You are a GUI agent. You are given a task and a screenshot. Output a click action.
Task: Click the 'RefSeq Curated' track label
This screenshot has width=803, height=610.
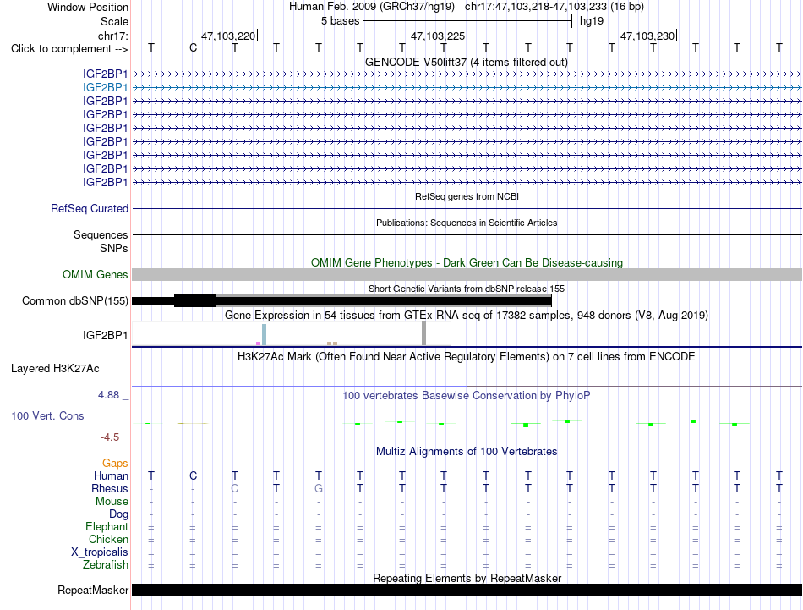pyautogui.click(x=90, y=209)
